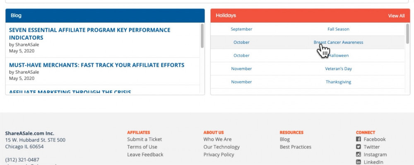Open Must-Have Merchants blog post

point(96,65)
